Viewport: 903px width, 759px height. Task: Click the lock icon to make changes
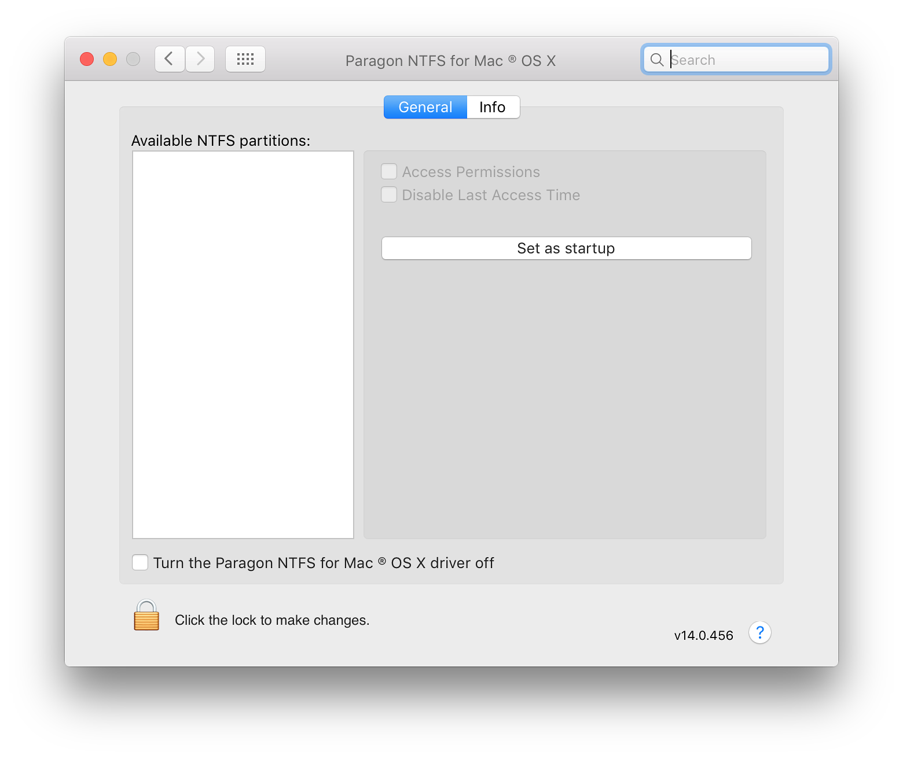pos(146,616)
